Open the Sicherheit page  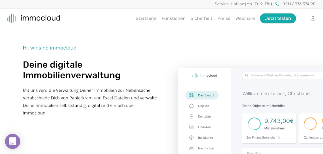tap(201, 19)
